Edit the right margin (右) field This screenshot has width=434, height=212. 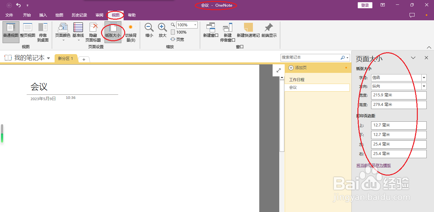(x=399, y=154)
